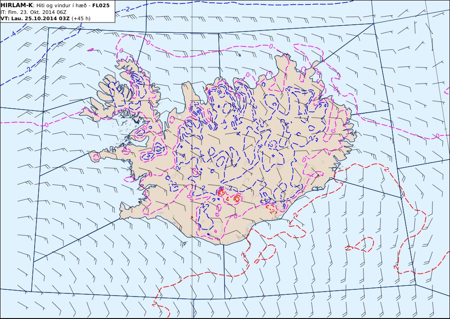This screenshot has width=450, height=319.
Task: Click the '-4' label on blue sea contour
Action: pyautogui.click(x=13, y=34)
